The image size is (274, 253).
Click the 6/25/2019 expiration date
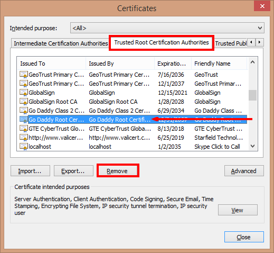(x=171, y=138)
